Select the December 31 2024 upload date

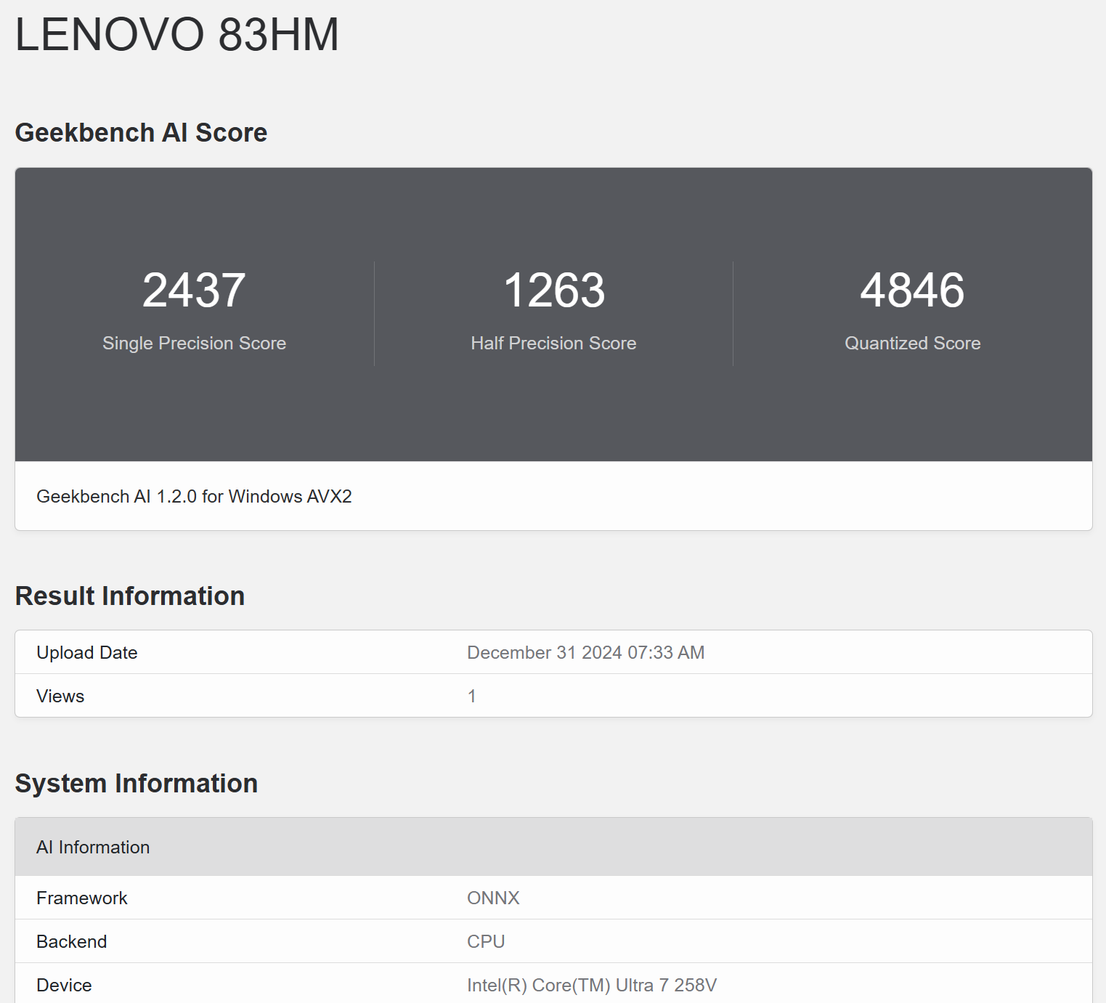tap(585, 651)
